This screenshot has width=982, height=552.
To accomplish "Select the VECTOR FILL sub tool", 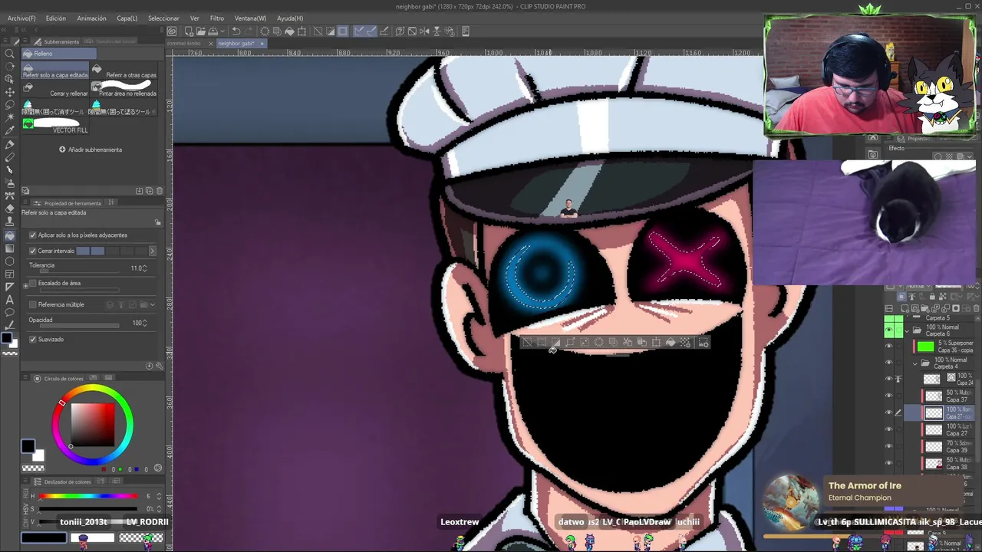I will [55, 127].
